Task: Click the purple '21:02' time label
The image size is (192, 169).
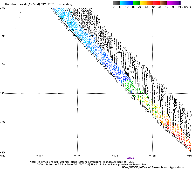Action: tap(131, 158)
